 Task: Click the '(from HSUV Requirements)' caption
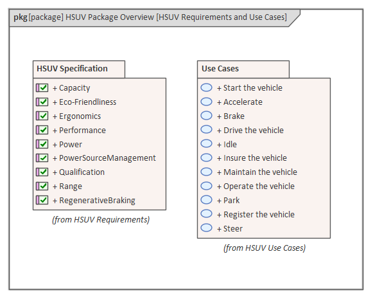pos(101,220)
